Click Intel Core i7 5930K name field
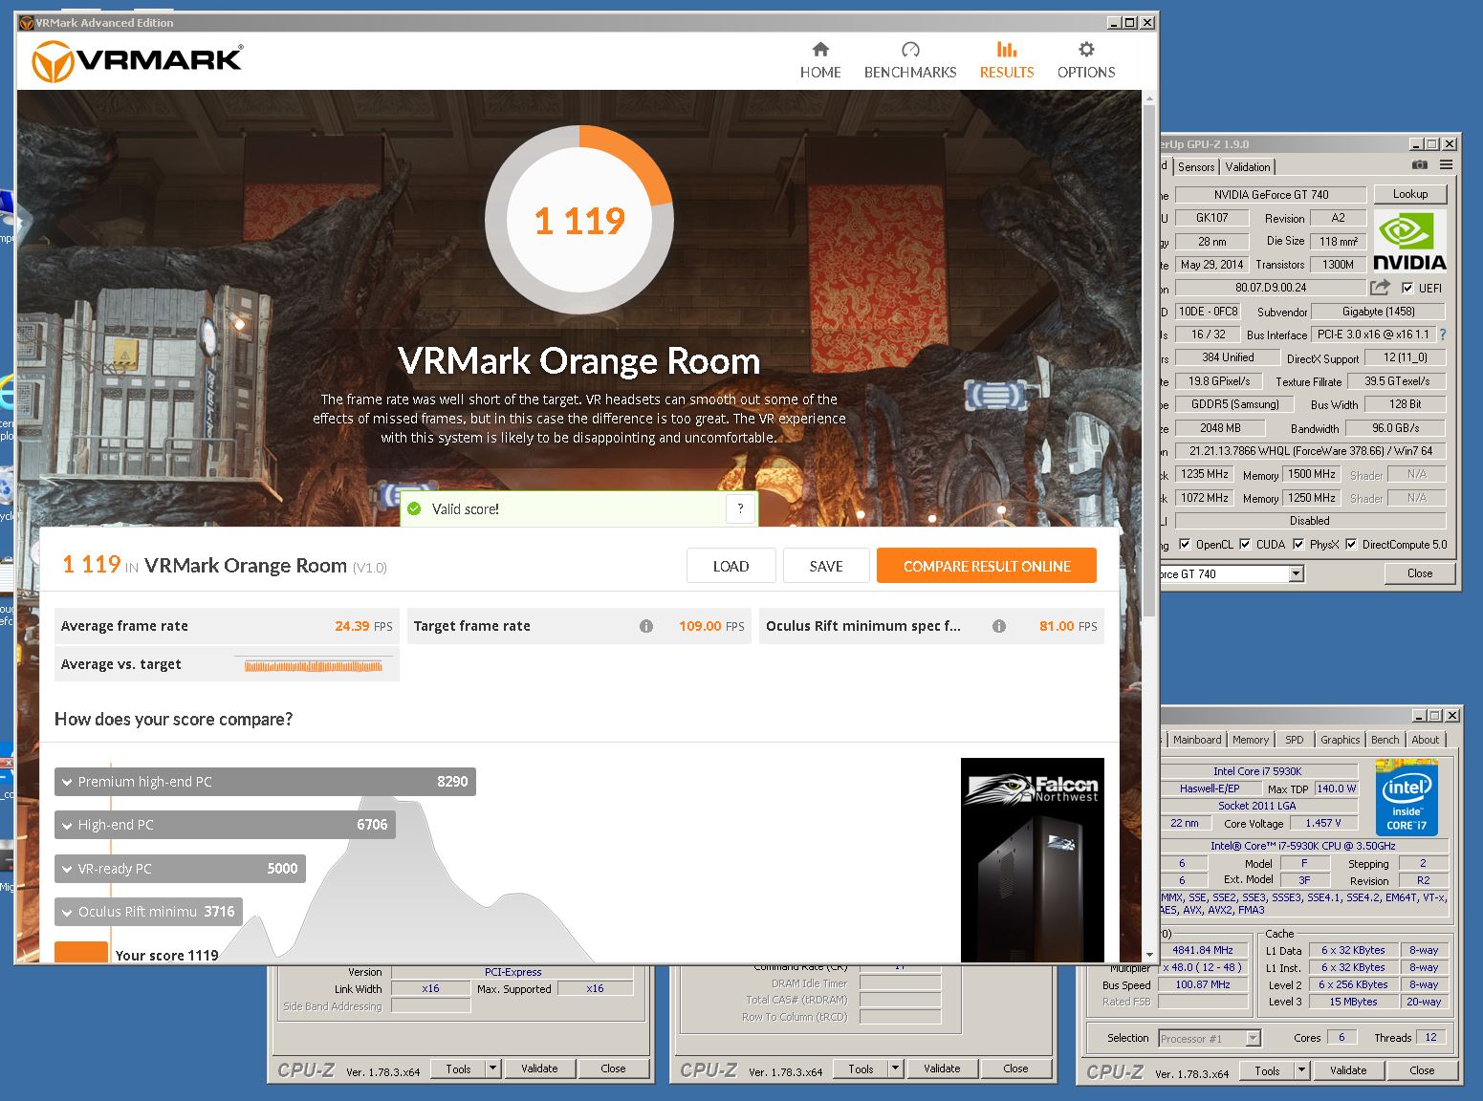 pos(1257,771)
